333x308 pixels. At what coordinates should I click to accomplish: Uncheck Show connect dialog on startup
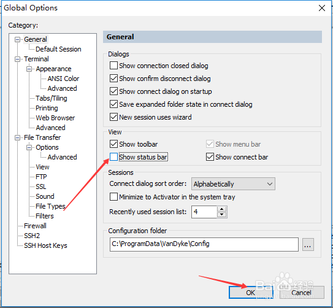[113, 91]
